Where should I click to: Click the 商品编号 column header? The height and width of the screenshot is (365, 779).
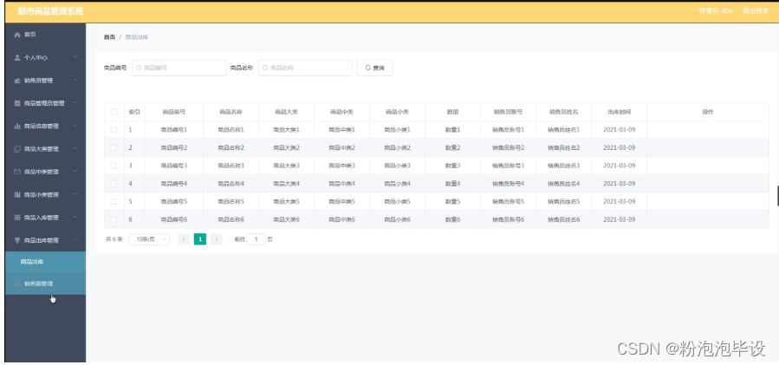click(x=174, y=112)
